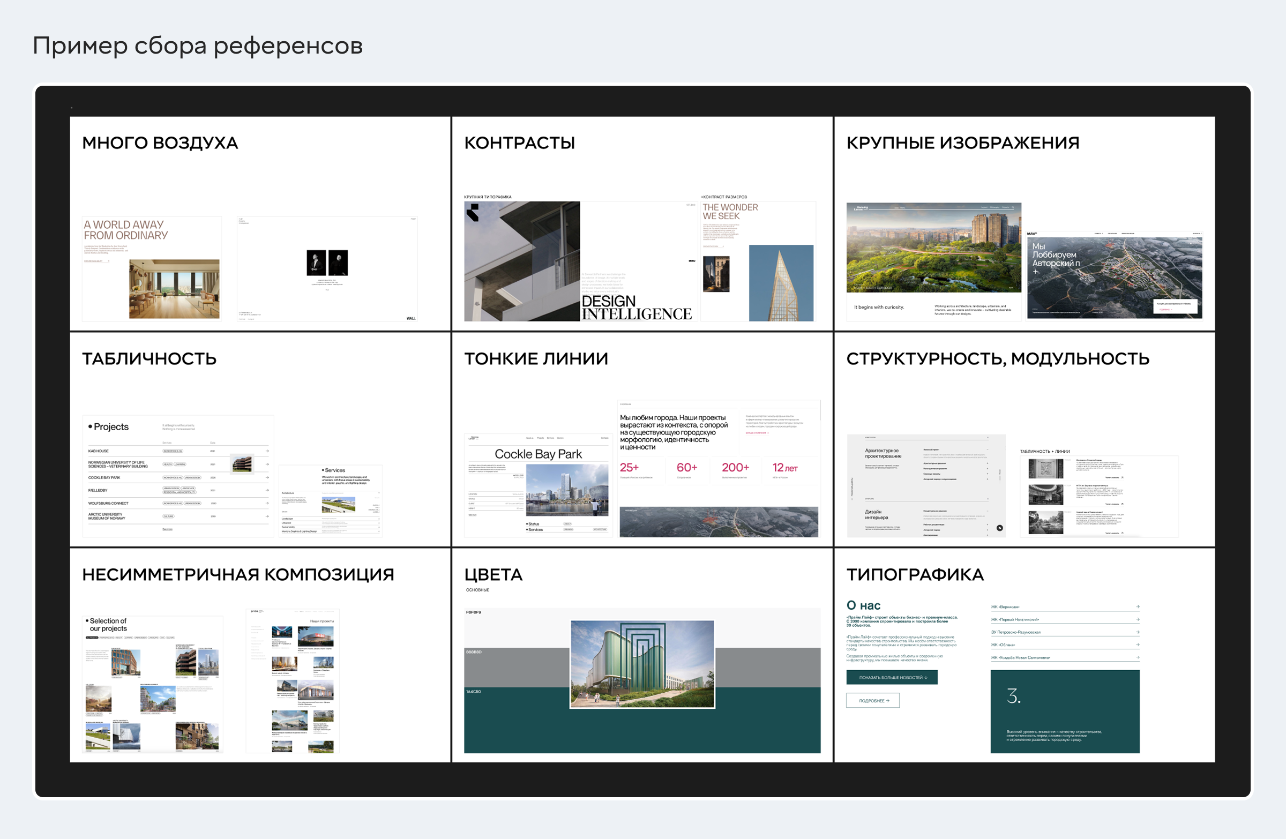1286x839 pixels.
Task: Expand the Landscape row in Services list
Action: [379, 518]
